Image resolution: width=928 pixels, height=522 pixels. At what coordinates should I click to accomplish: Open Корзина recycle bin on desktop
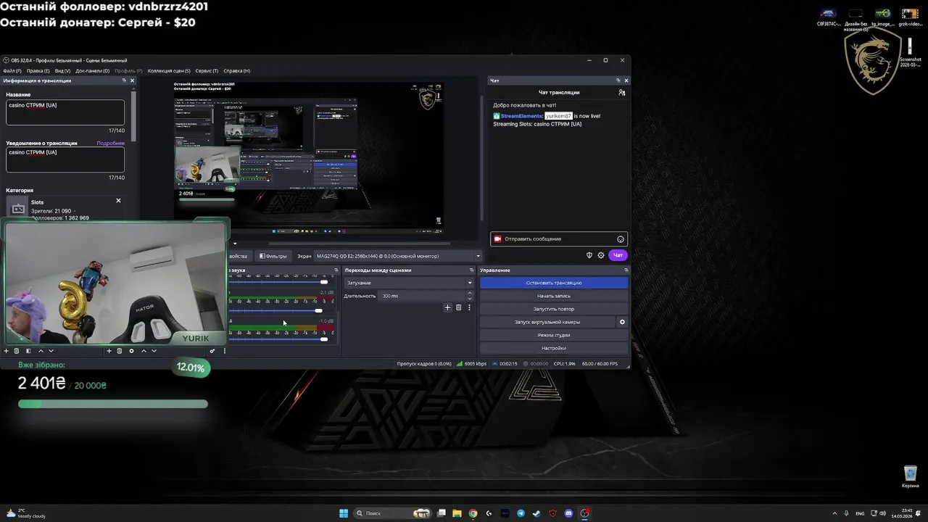911,477
